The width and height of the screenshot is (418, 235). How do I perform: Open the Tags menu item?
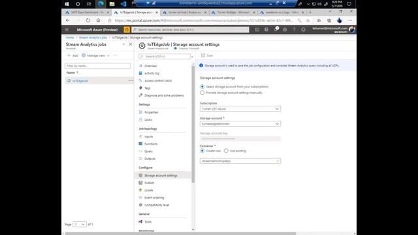click(x=147, y=88)
